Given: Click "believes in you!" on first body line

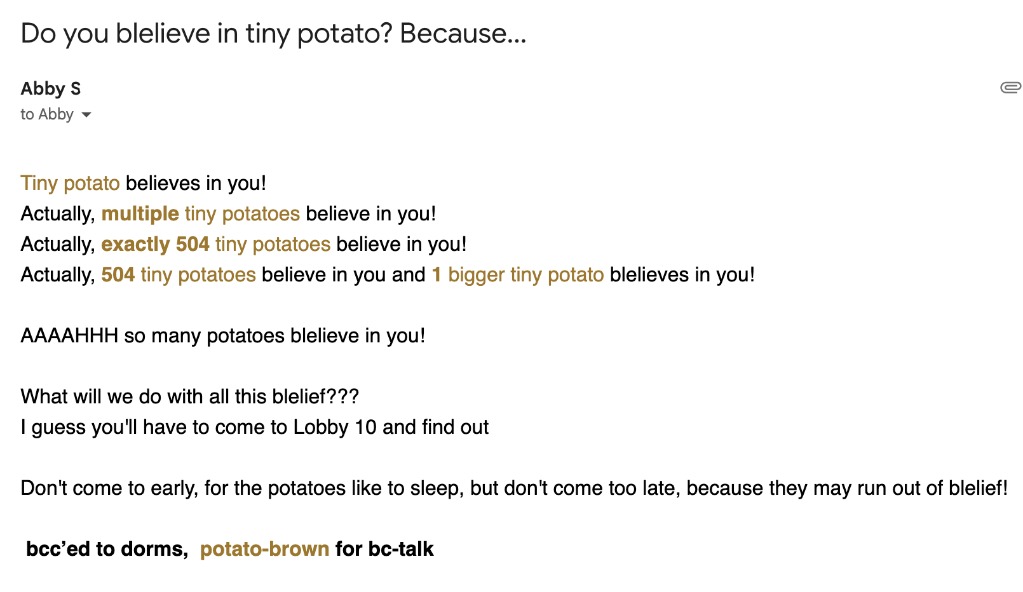Looking at the screenshot, I should [x=196, y=183].
